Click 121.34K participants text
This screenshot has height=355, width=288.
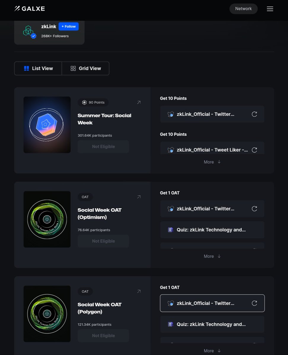[x=95, y=325]
